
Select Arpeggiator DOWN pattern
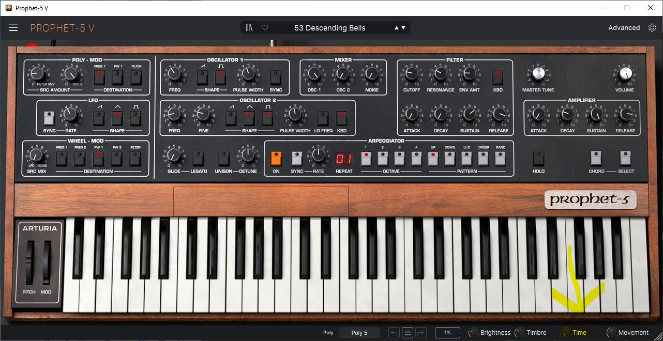[x=450, y=158]
